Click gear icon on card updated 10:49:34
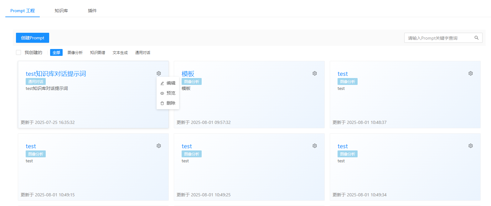The width and height of the screenshot is (491, 206). [470, 146]
